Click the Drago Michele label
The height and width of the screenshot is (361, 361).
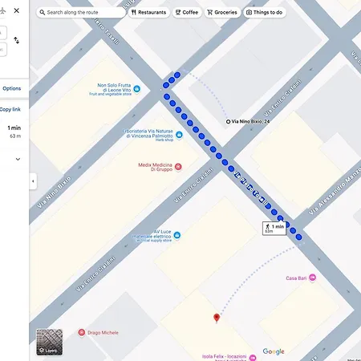click(103, 333)
